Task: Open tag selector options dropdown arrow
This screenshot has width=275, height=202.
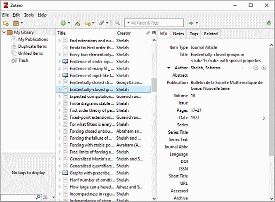Action: click(x=53, y=197)
